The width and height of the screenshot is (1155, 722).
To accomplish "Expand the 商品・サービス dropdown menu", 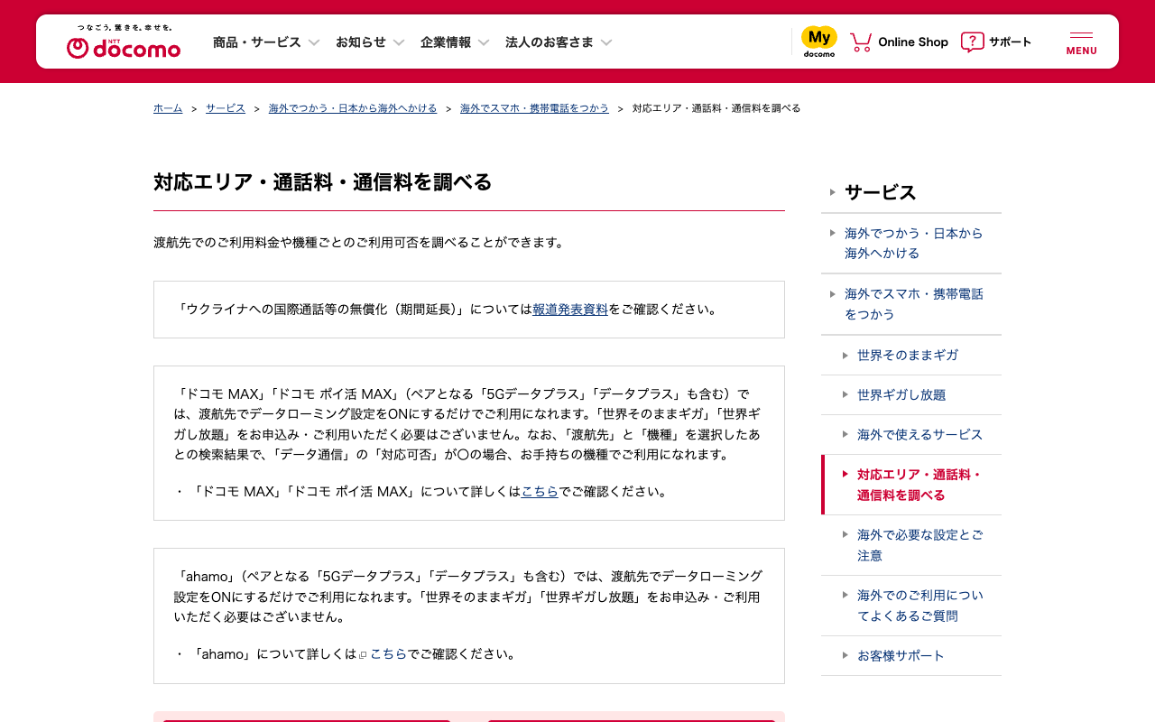I will pyautogui.click(x=267, y=42).
